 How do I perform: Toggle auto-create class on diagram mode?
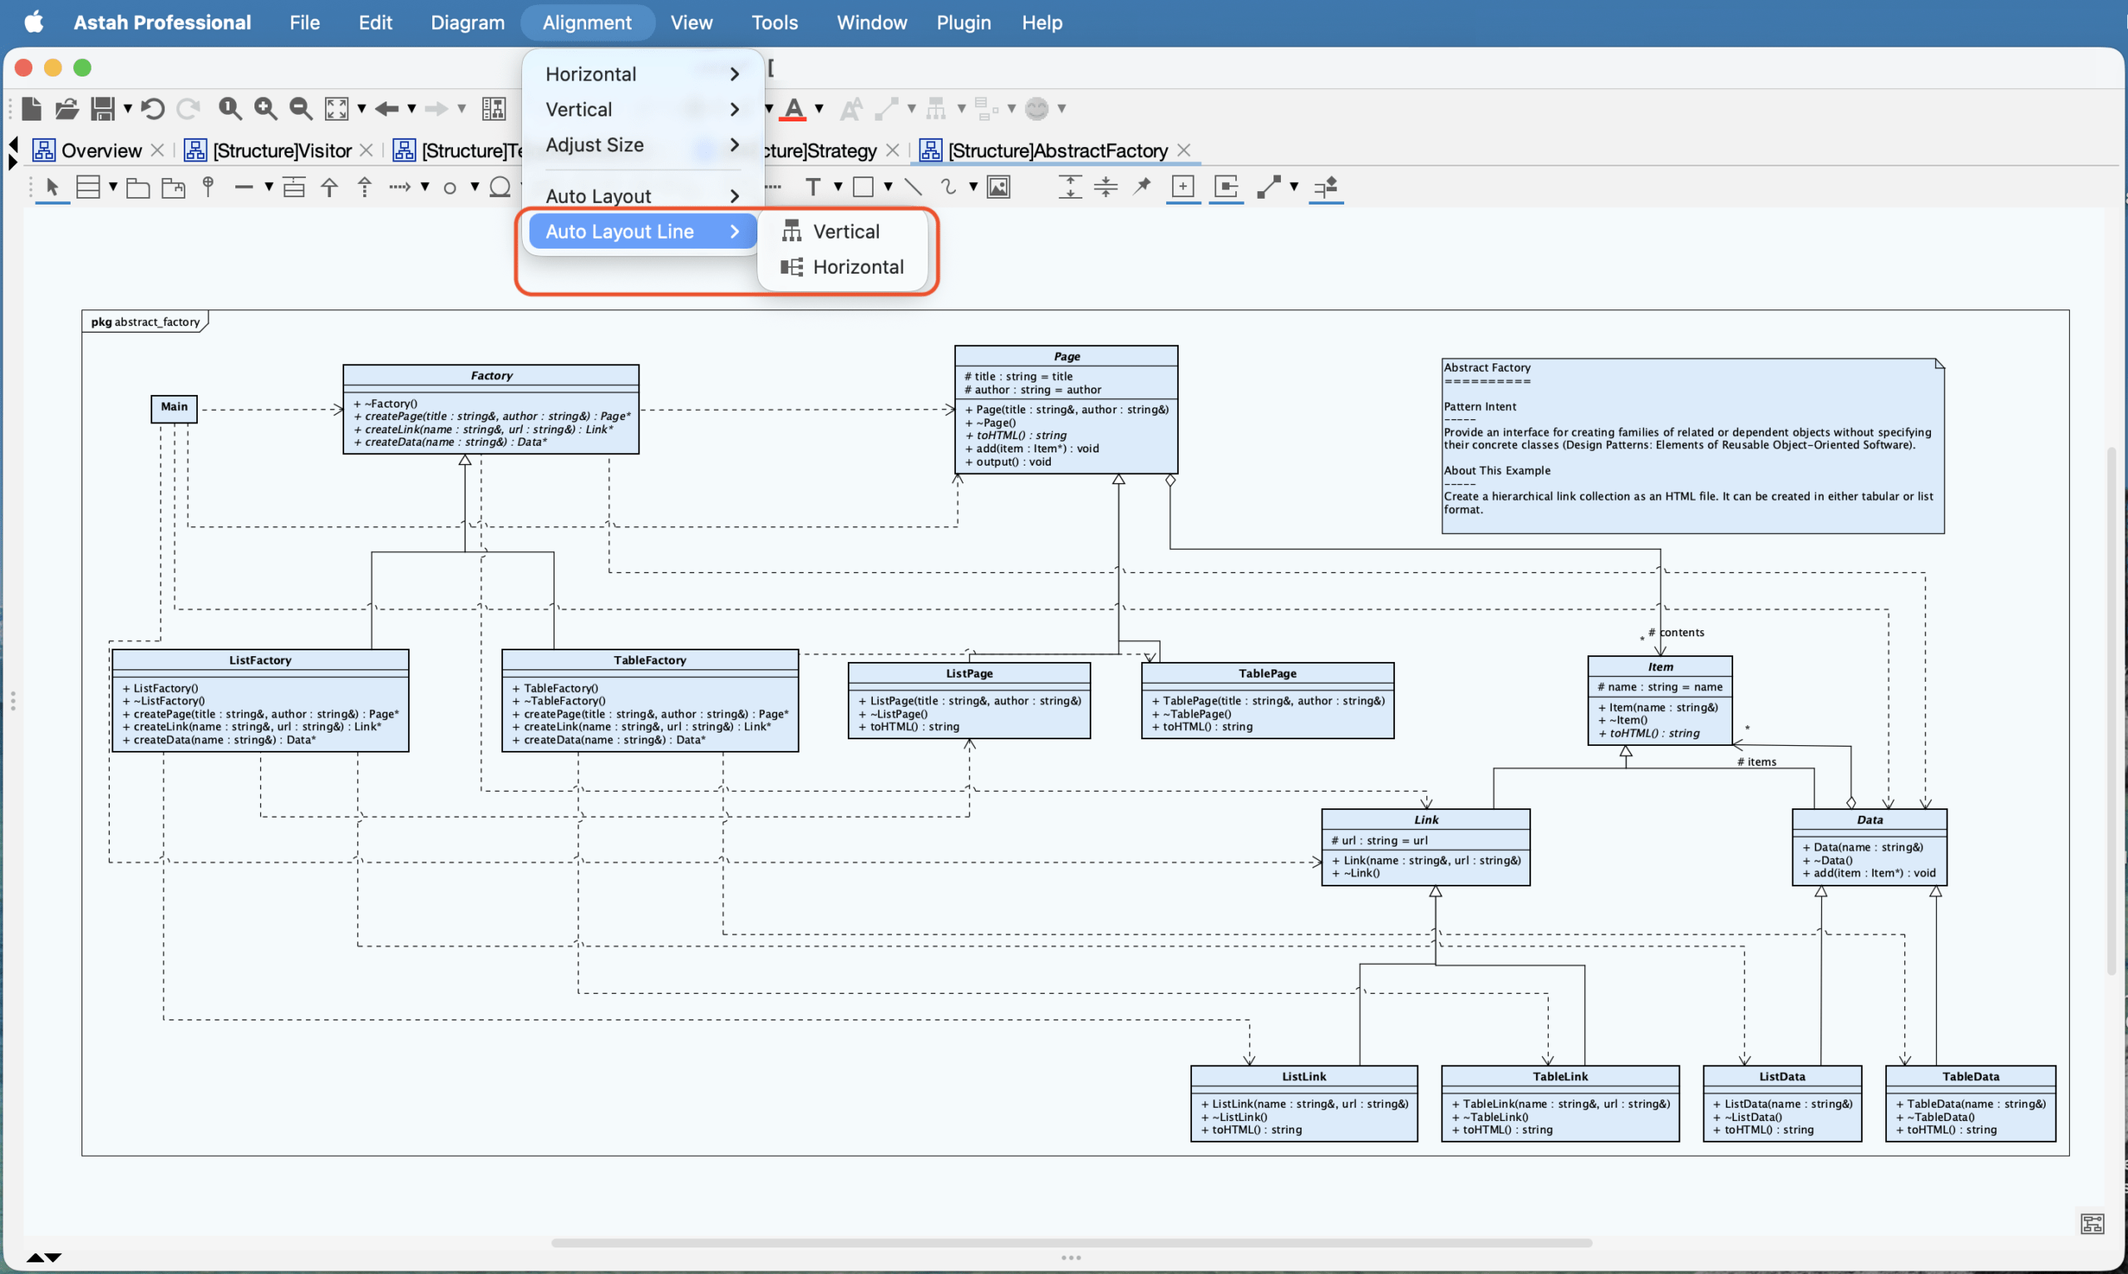pyautogui.click(x=1183, y=187)
